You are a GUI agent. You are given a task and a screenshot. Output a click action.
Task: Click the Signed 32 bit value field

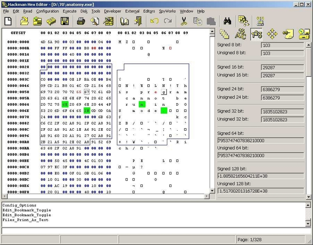tap(282, 111)
